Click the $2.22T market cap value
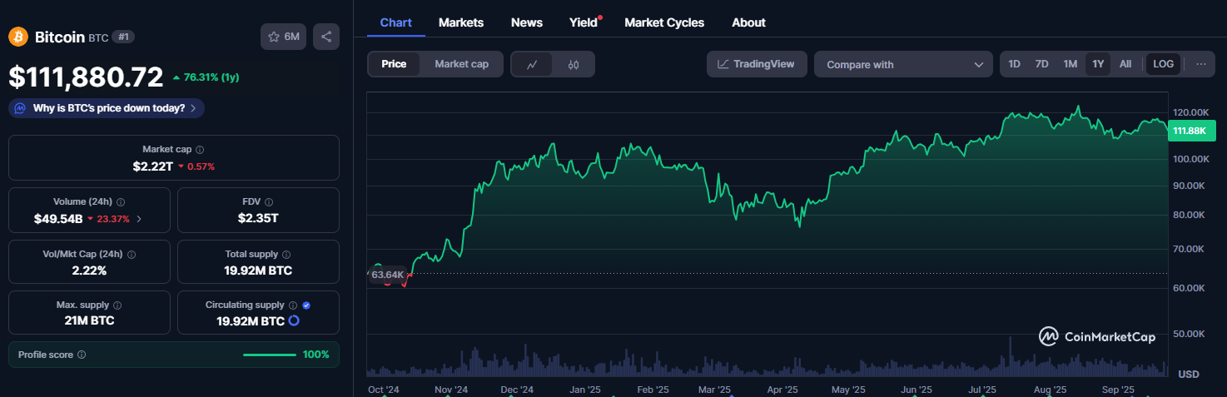Viewport: 1227px width, 397px height. pyautogui.click(x=153, y=166)
